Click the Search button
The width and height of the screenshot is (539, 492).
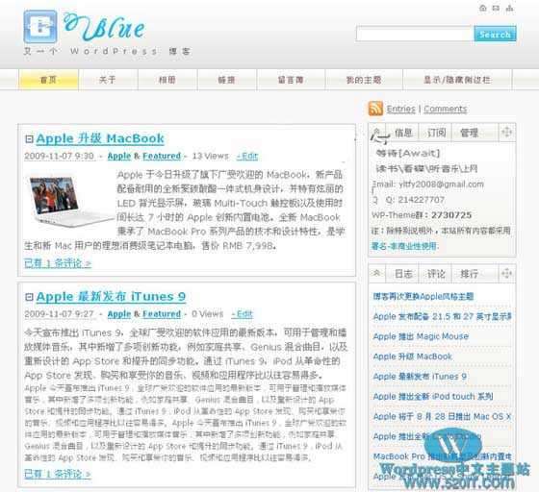coord(495,34)
